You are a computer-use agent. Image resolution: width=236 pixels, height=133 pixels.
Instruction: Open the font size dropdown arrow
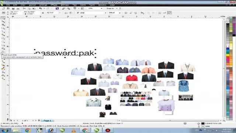(x=119, y=13)
